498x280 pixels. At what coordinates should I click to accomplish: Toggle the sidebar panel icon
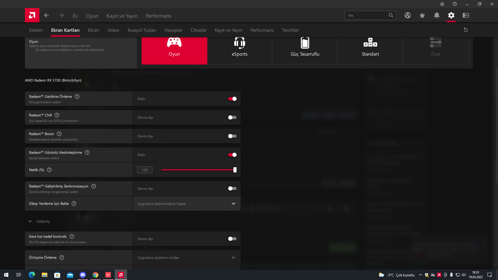[466, 15]
